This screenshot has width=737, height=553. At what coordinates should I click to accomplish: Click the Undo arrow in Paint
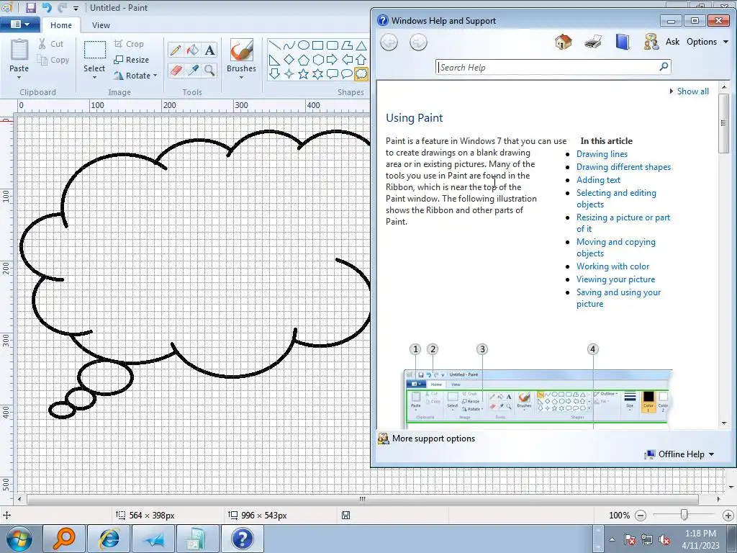pyautogui.click(x=47, y=7)
